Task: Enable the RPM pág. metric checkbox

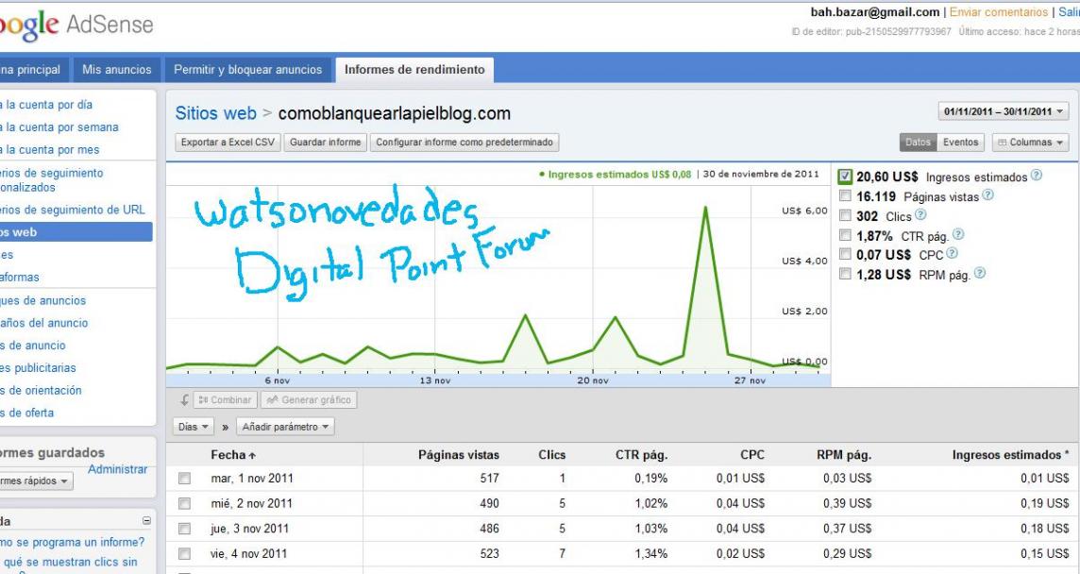Action: (845, 274)
